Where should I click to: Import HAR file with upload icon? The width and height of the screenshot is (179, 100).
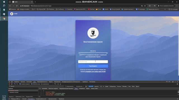click(x=58, y=84)
